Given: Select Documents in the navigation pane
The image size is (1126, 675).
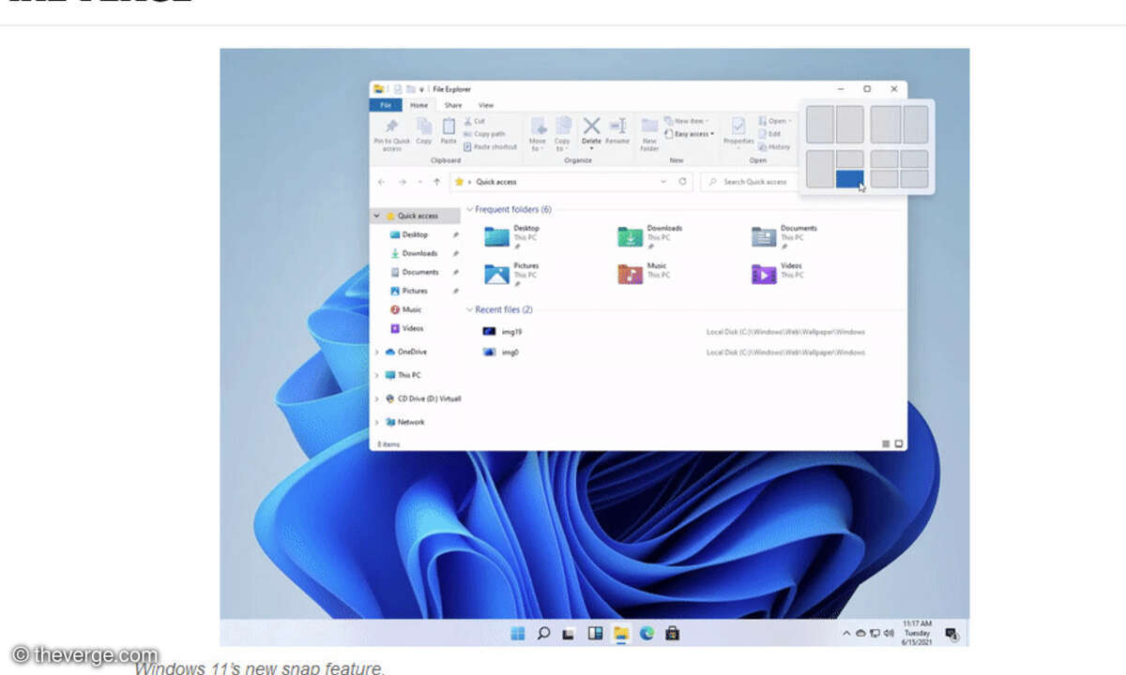Looking at the screenshot, I should pos(420,272).
